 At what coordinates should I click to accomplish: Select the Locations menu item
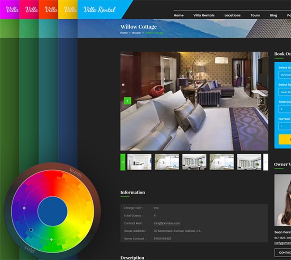click(x=232, y=15)
